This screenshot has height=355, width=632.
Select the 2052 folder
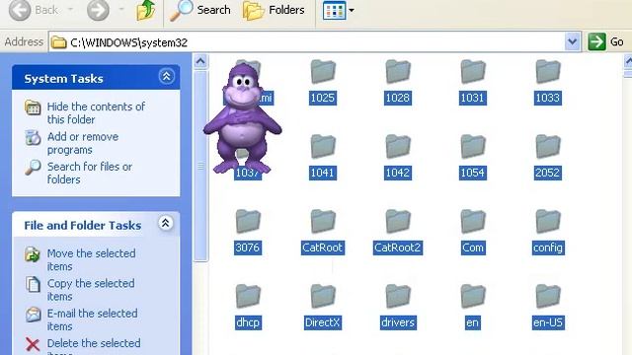547,157
